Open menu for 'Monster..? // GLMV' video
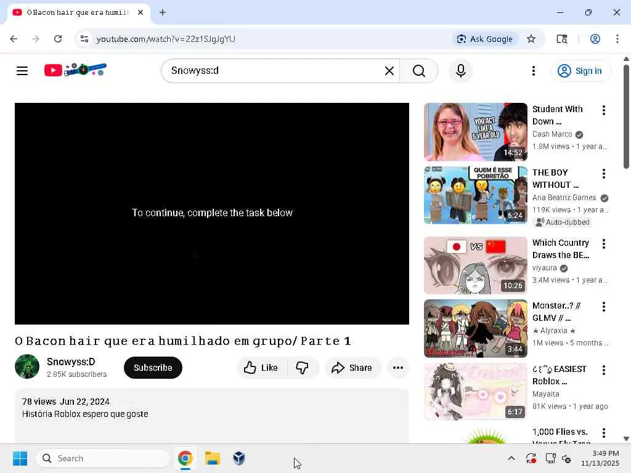The image size is (631, 473). click(x=604, y=307)
